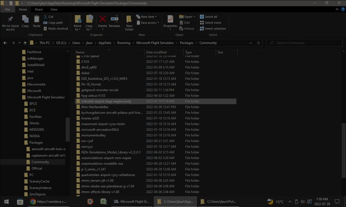Click in the Search Community field

pyautogui.click(x=304, y=43)
